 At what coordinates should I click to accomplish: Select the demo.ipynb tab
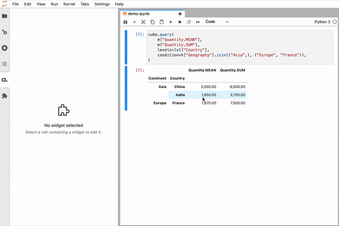(x=139, y=14)
